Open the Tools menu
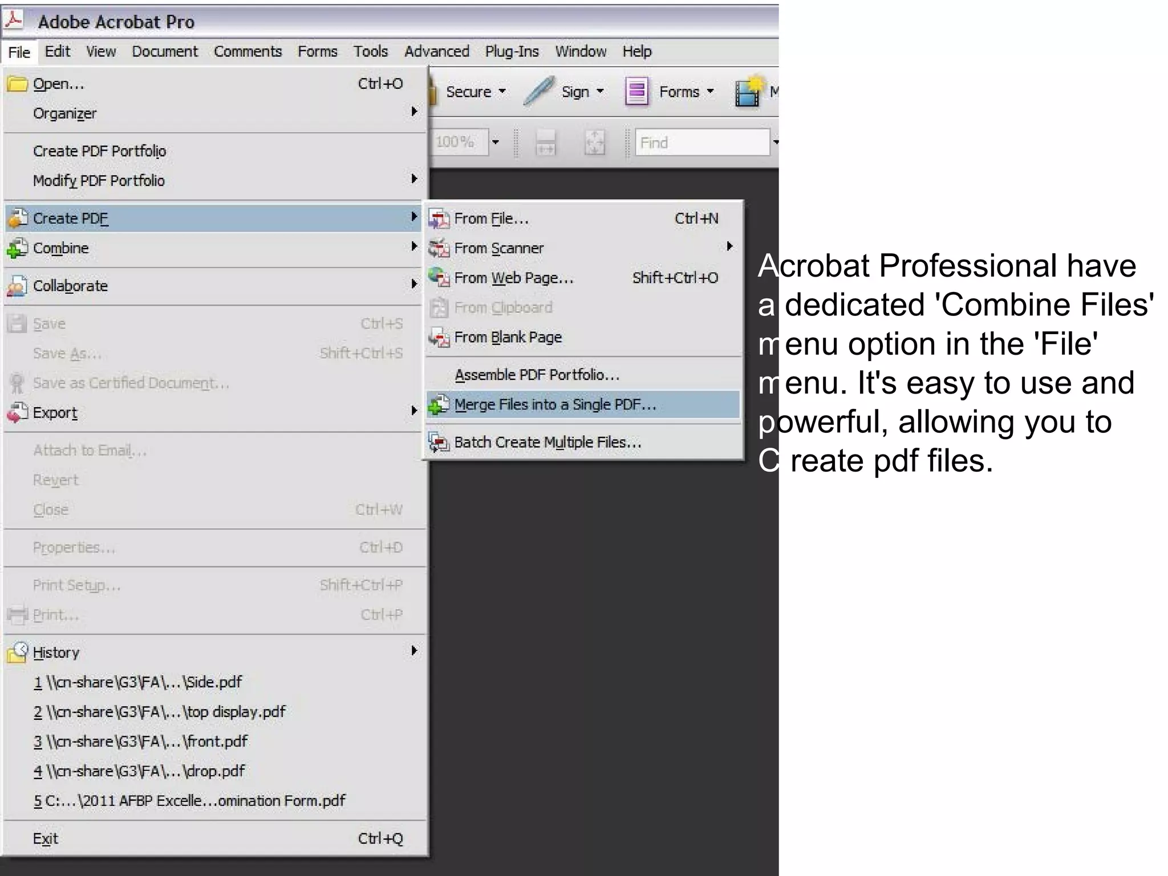1168x876 pixels. click(371, 51)
